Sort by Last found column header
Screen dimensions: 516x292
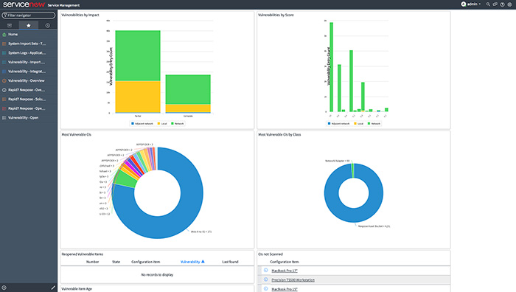coord(230,262)
